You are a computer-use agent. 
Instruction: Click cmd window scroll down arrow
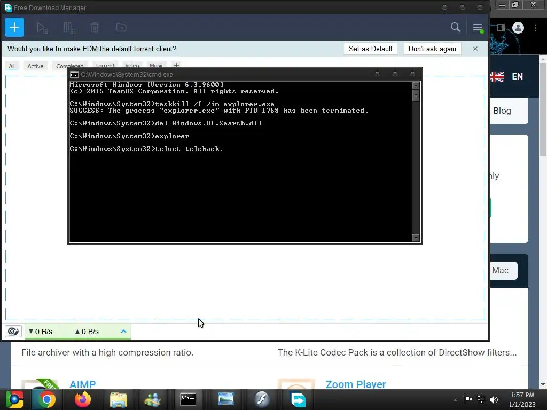(416, 238)
